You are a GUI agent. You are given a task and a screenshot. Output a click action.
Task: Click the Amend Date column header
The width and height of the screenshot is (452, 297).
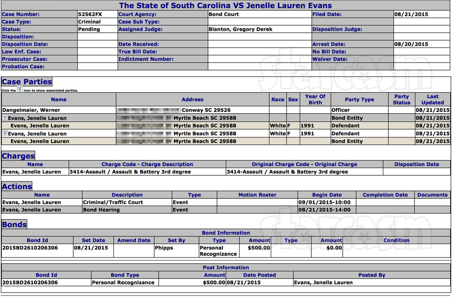coord(134,240)
